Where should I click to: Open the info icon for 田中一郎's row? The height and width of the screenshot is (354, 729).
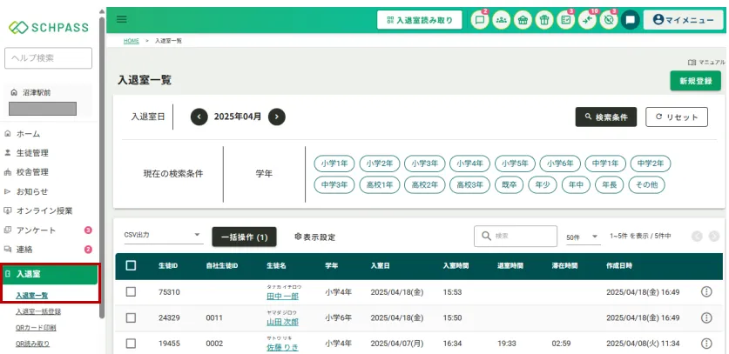[706, 292]
